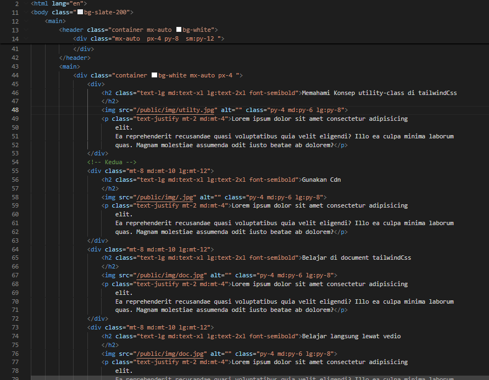Click the '</h2>' closing tag on line 57
Image resolution: width=489 pixels, height=380 pixels.
click(110, 188)
